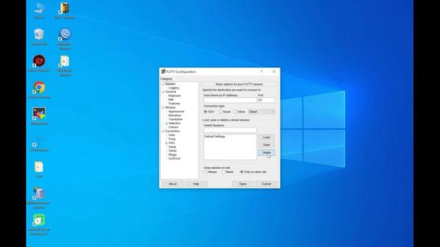Focus the Saved Sessions name field

230,130
